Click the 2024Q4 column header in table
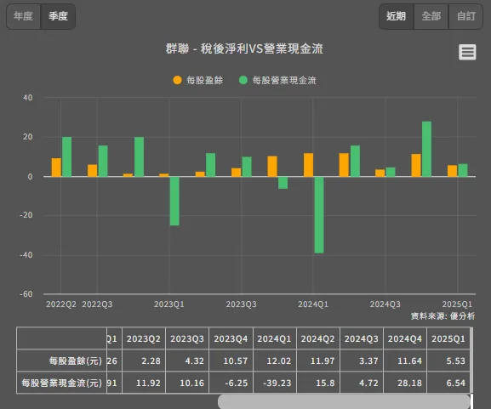 point(405,338)
